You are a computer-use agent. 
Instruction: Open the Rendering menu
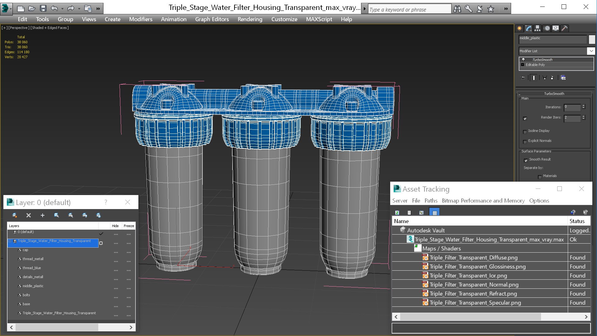250,19
